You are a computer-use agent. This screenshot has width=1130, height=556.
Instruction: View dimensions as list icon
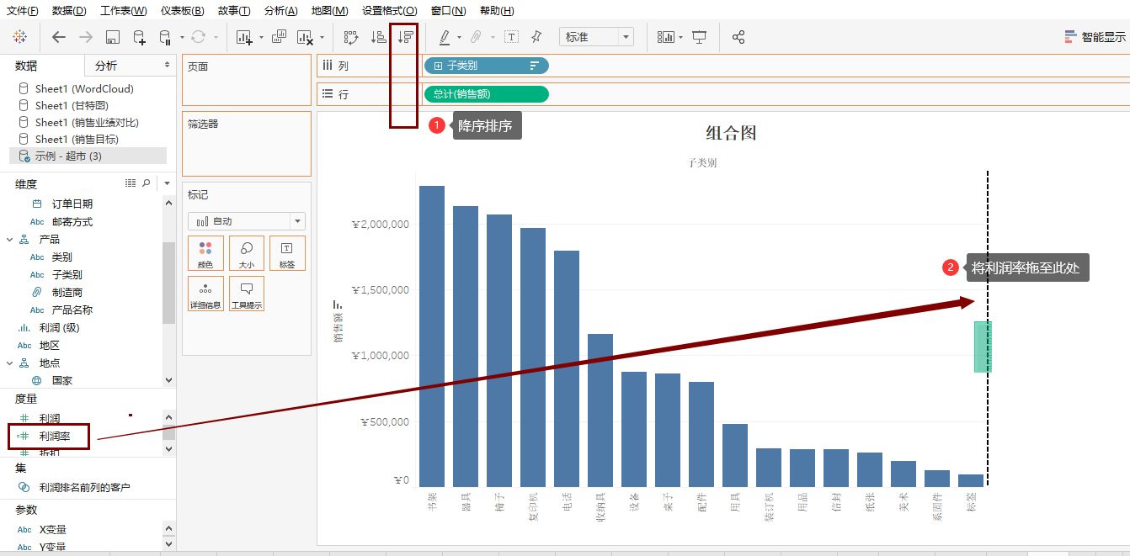pos(131,183)
